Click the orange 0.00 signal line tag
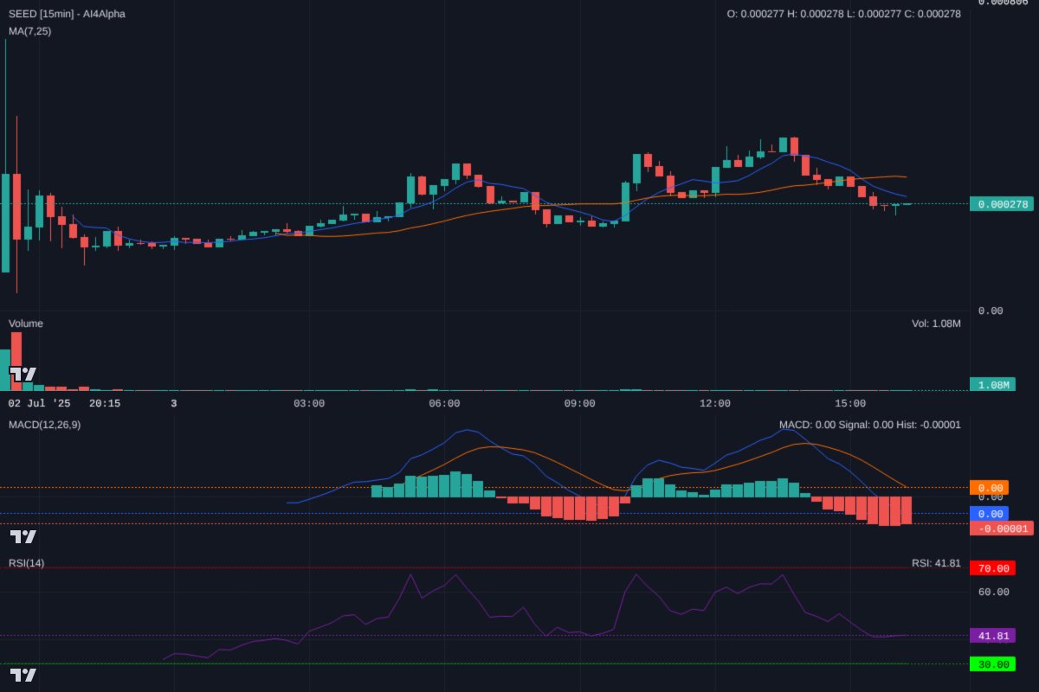 [990, 488]
